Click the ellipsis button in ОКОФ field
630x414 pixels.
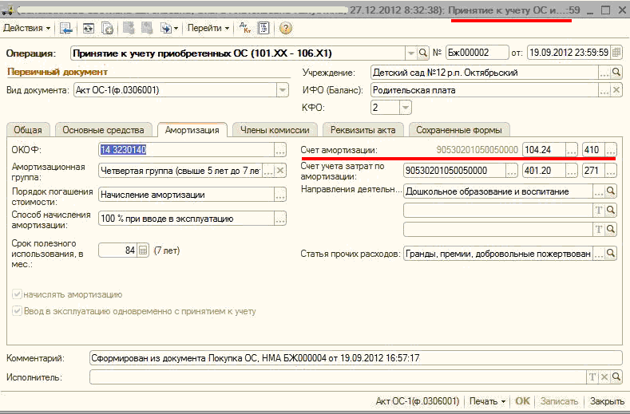[x=279, y=150]
